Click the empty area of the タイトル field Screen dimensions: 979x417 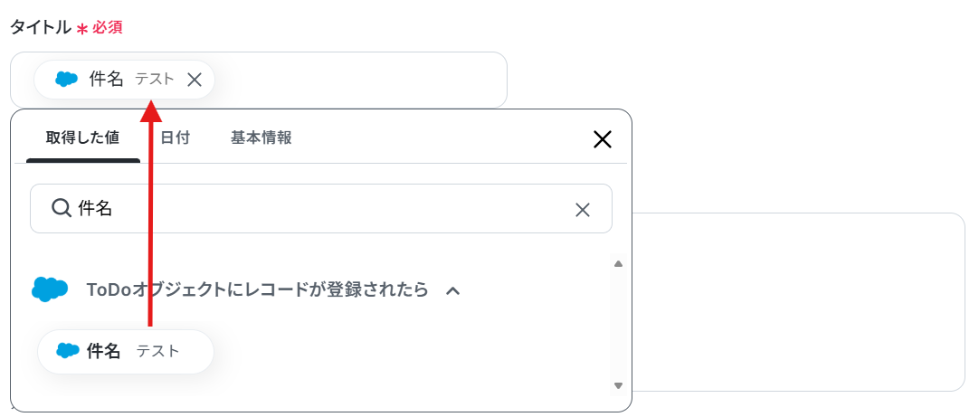pyautogui.click(x=359, y=80)
